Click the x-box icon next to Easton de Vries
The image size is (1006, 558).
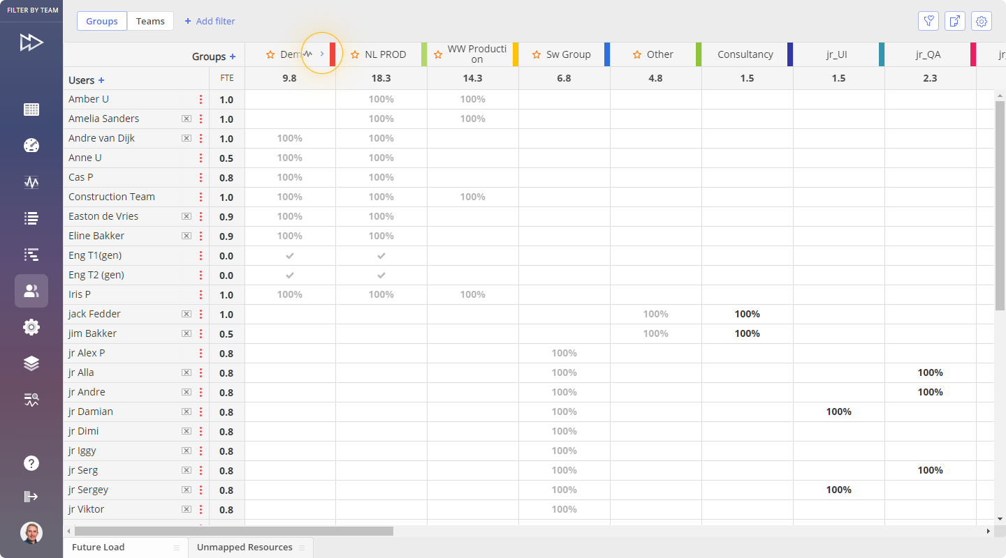[187, 216]
